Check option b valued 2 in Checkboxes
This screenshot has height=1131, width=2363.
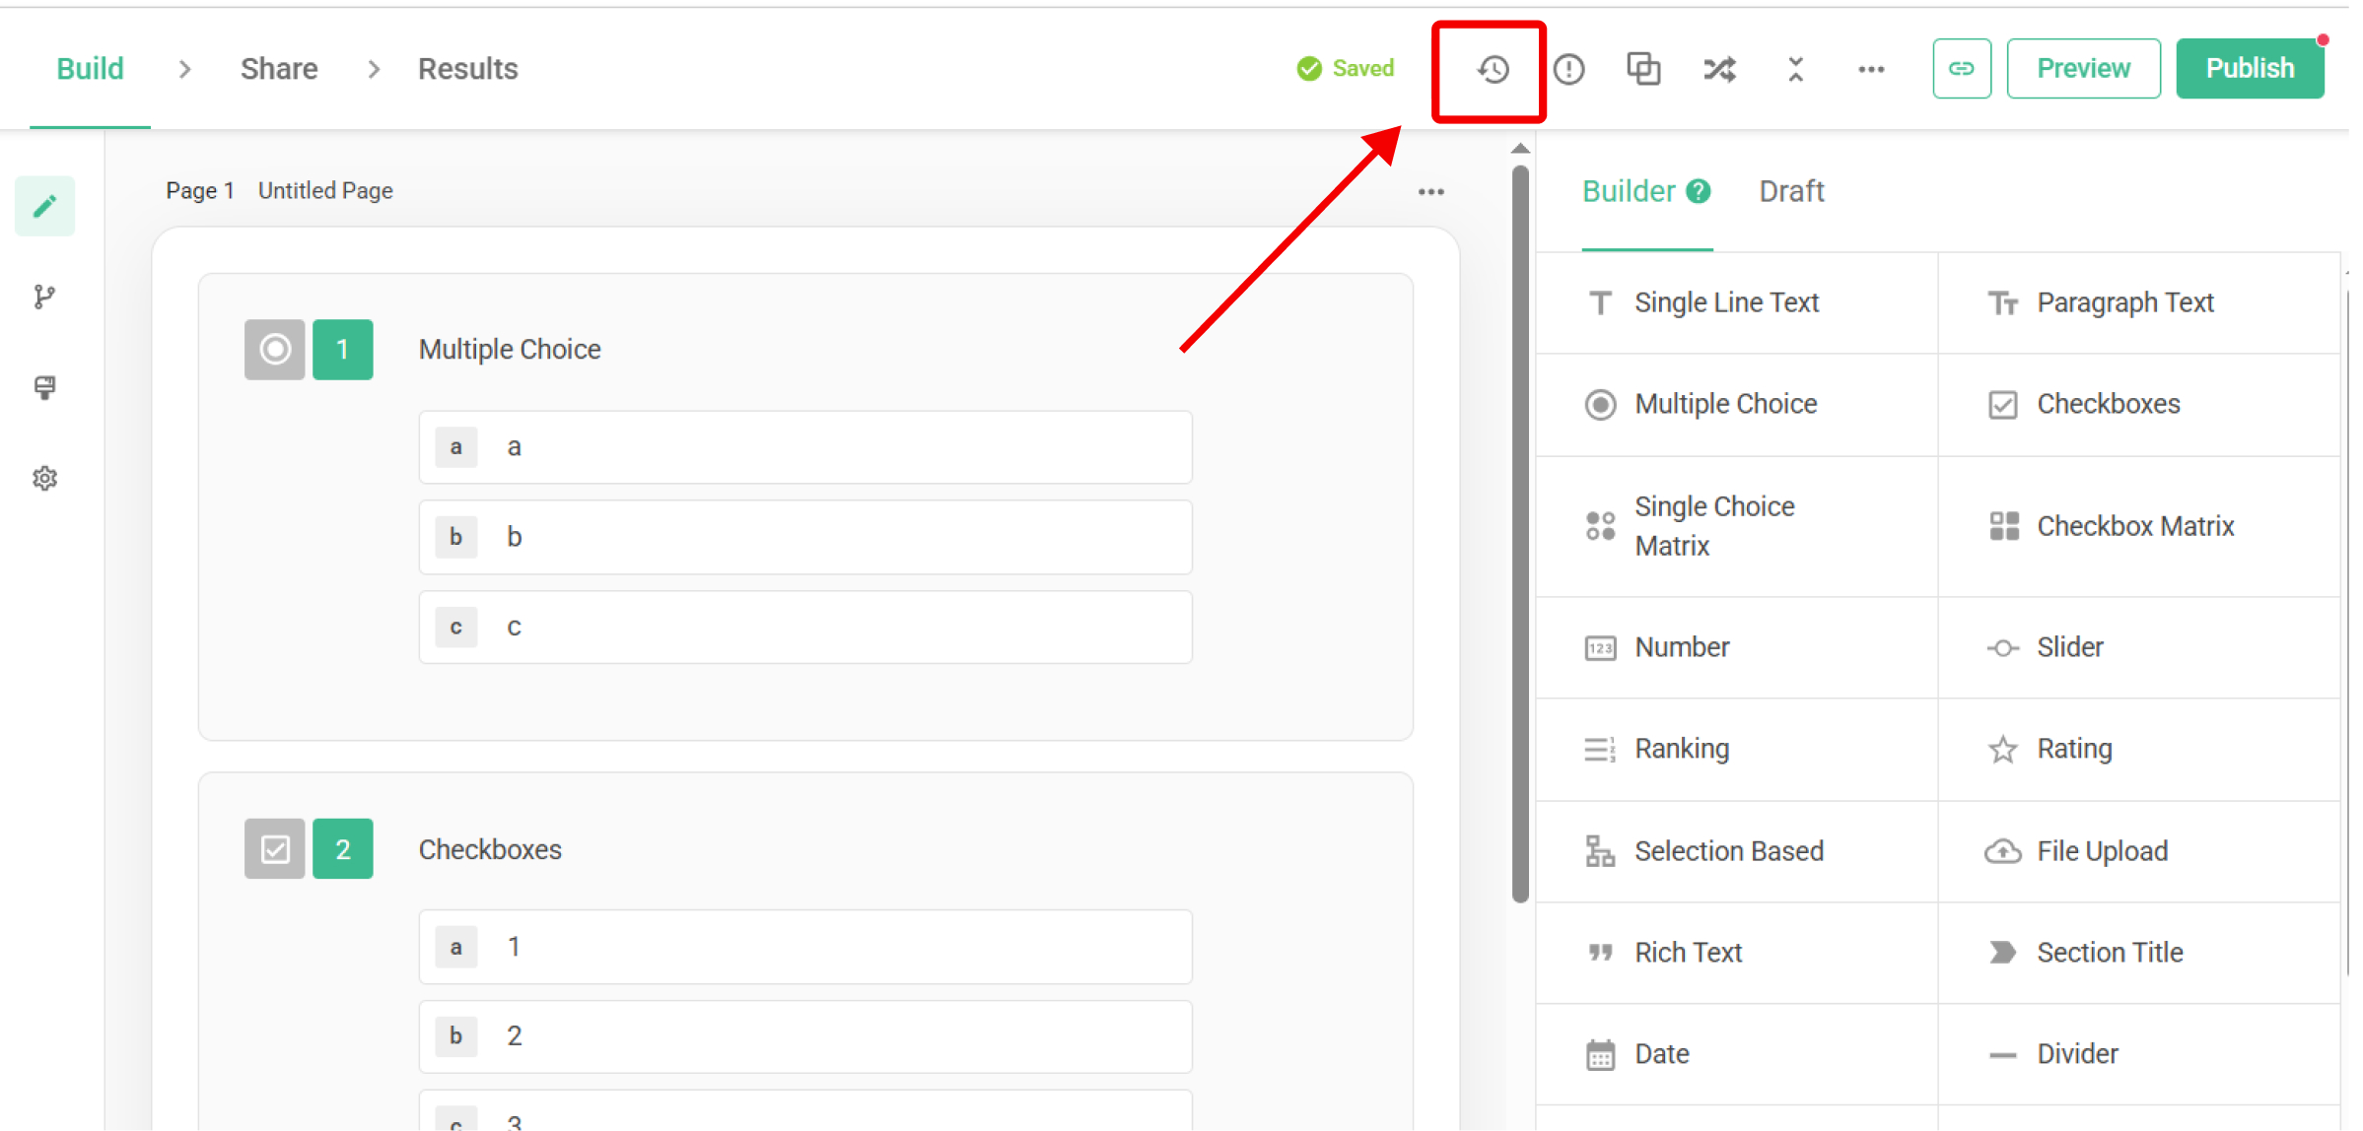(805, 1036)
